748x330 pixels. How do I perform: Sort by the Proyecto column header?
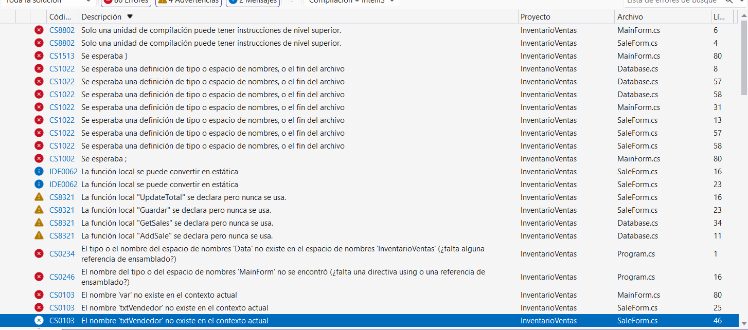click(535, 17)
